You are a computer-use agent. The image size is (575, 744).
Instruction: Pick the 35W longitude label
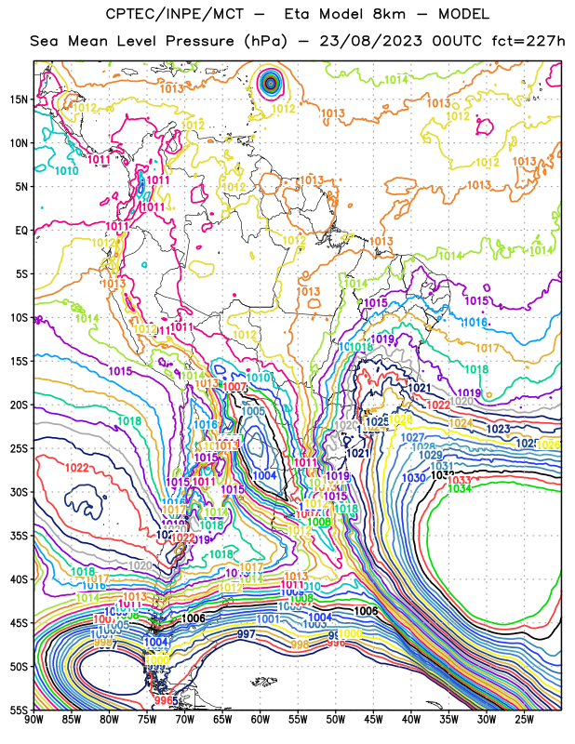point(449,720)
